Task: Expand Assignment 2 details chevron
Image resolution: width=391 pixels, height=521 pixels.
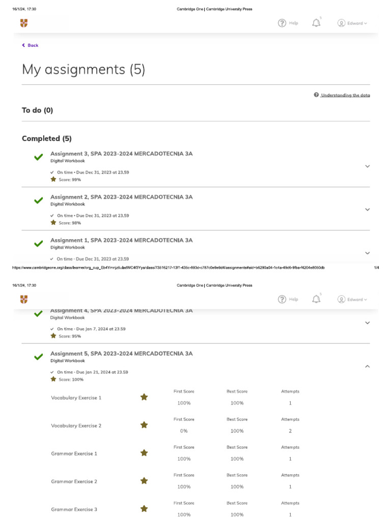Action: pyautogui.click(x=368, y=209)
